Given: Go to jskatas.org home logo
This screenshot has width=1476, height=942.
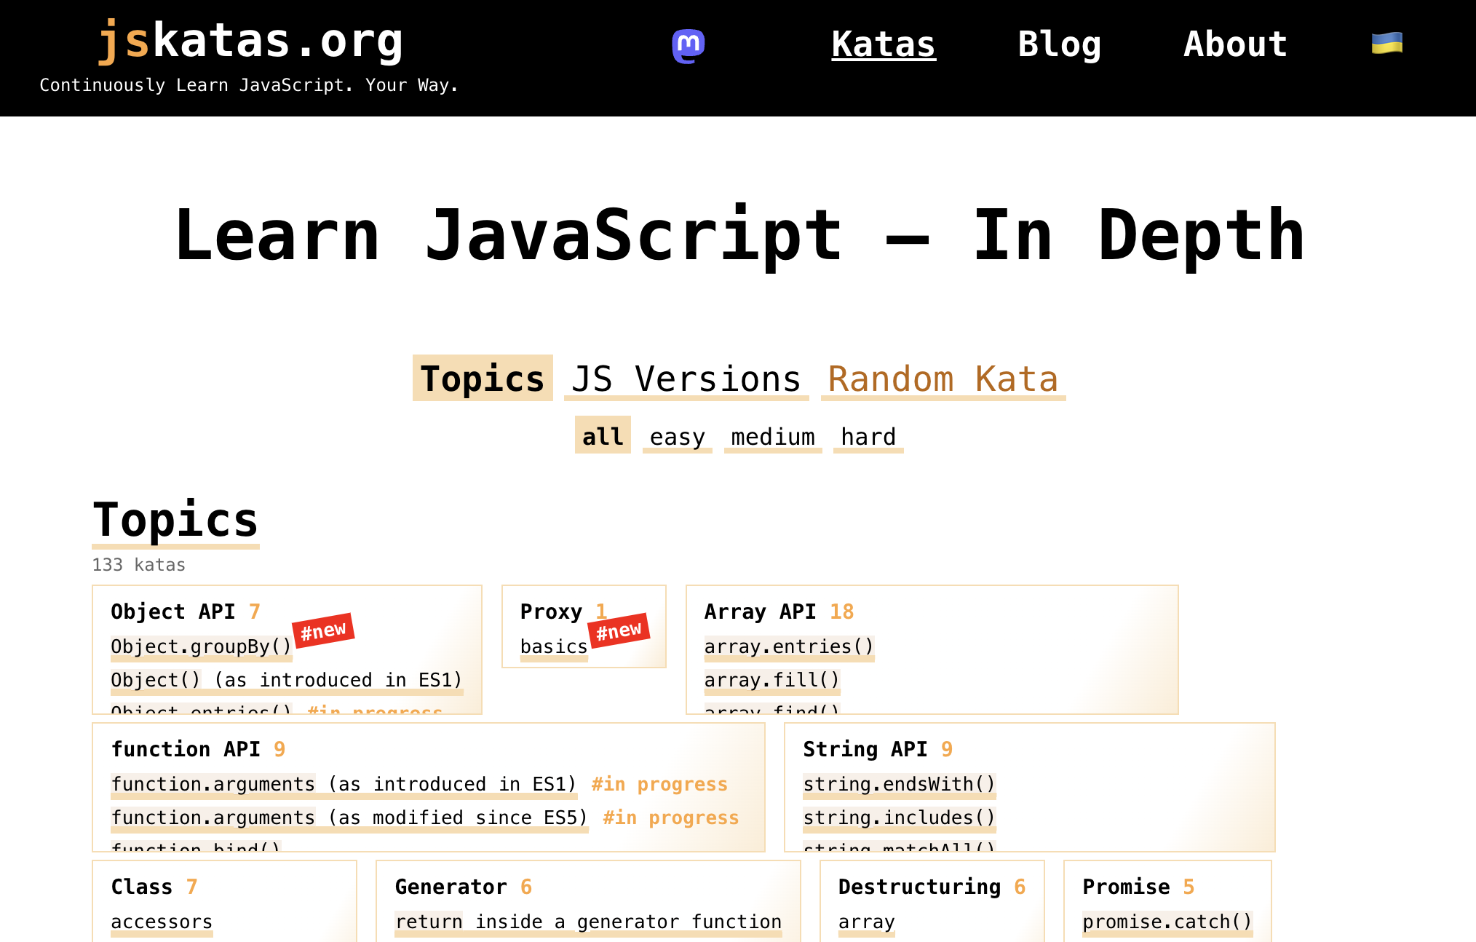Looking at the screenshot, I should [250, 41].
